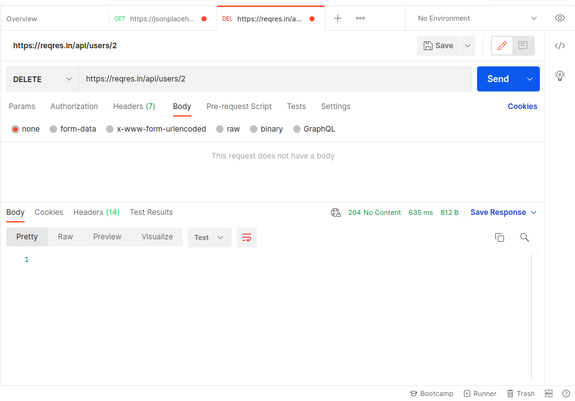
Task: Click the 635 ms response time
Action: pyautogui.click(x=421, y=212)
